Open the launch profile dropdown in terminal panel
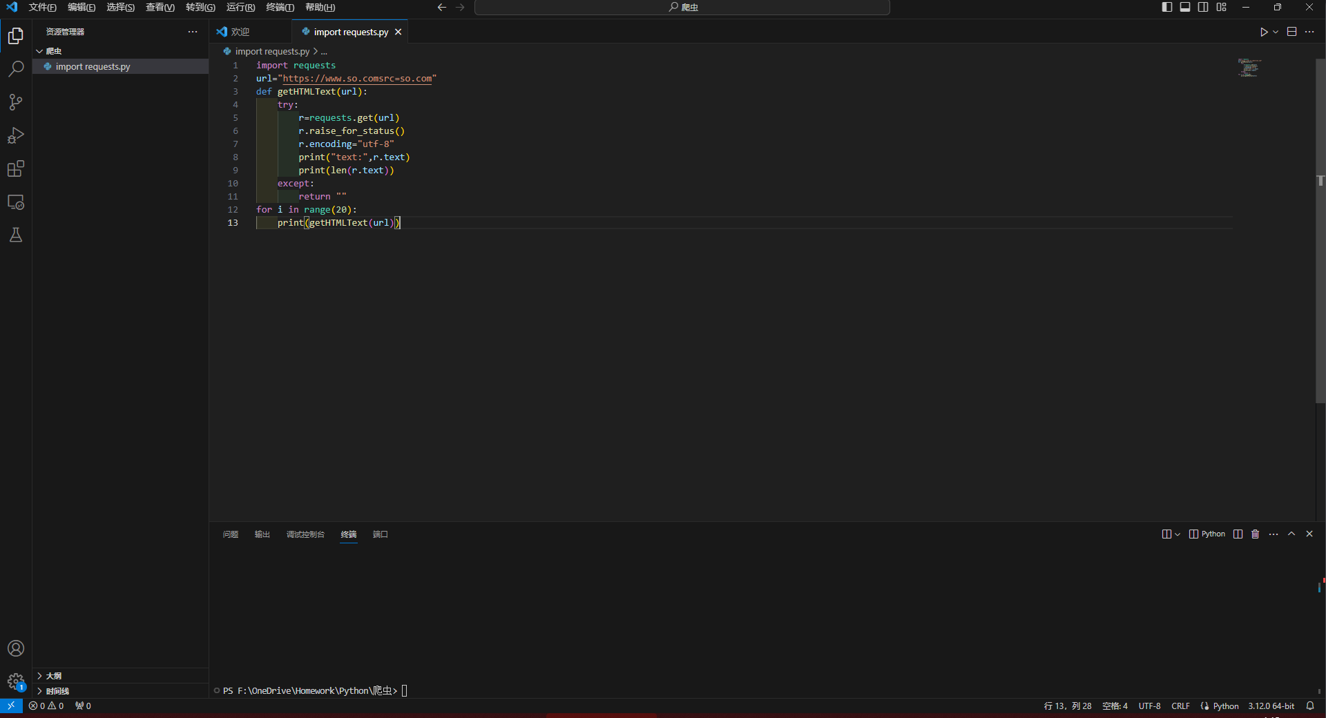This screenshot has width=1326, height=718. [x=1178, y=534]
